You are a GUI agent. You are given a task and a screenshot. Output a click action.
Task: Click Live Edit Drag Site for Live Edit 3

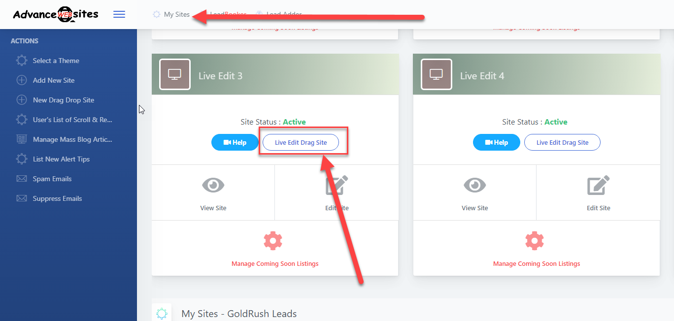coord(301,142)
